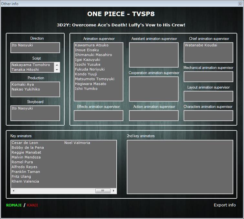Select Hagiwara Masato in the list
This screenshot has height=219, width=244.
(90, 84)
